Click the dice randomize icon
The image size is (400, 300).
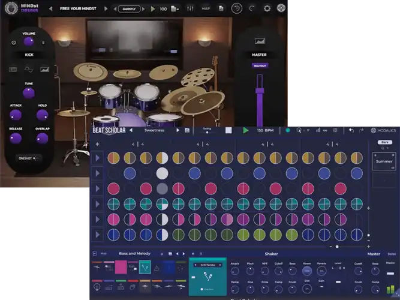pos(335,130)
